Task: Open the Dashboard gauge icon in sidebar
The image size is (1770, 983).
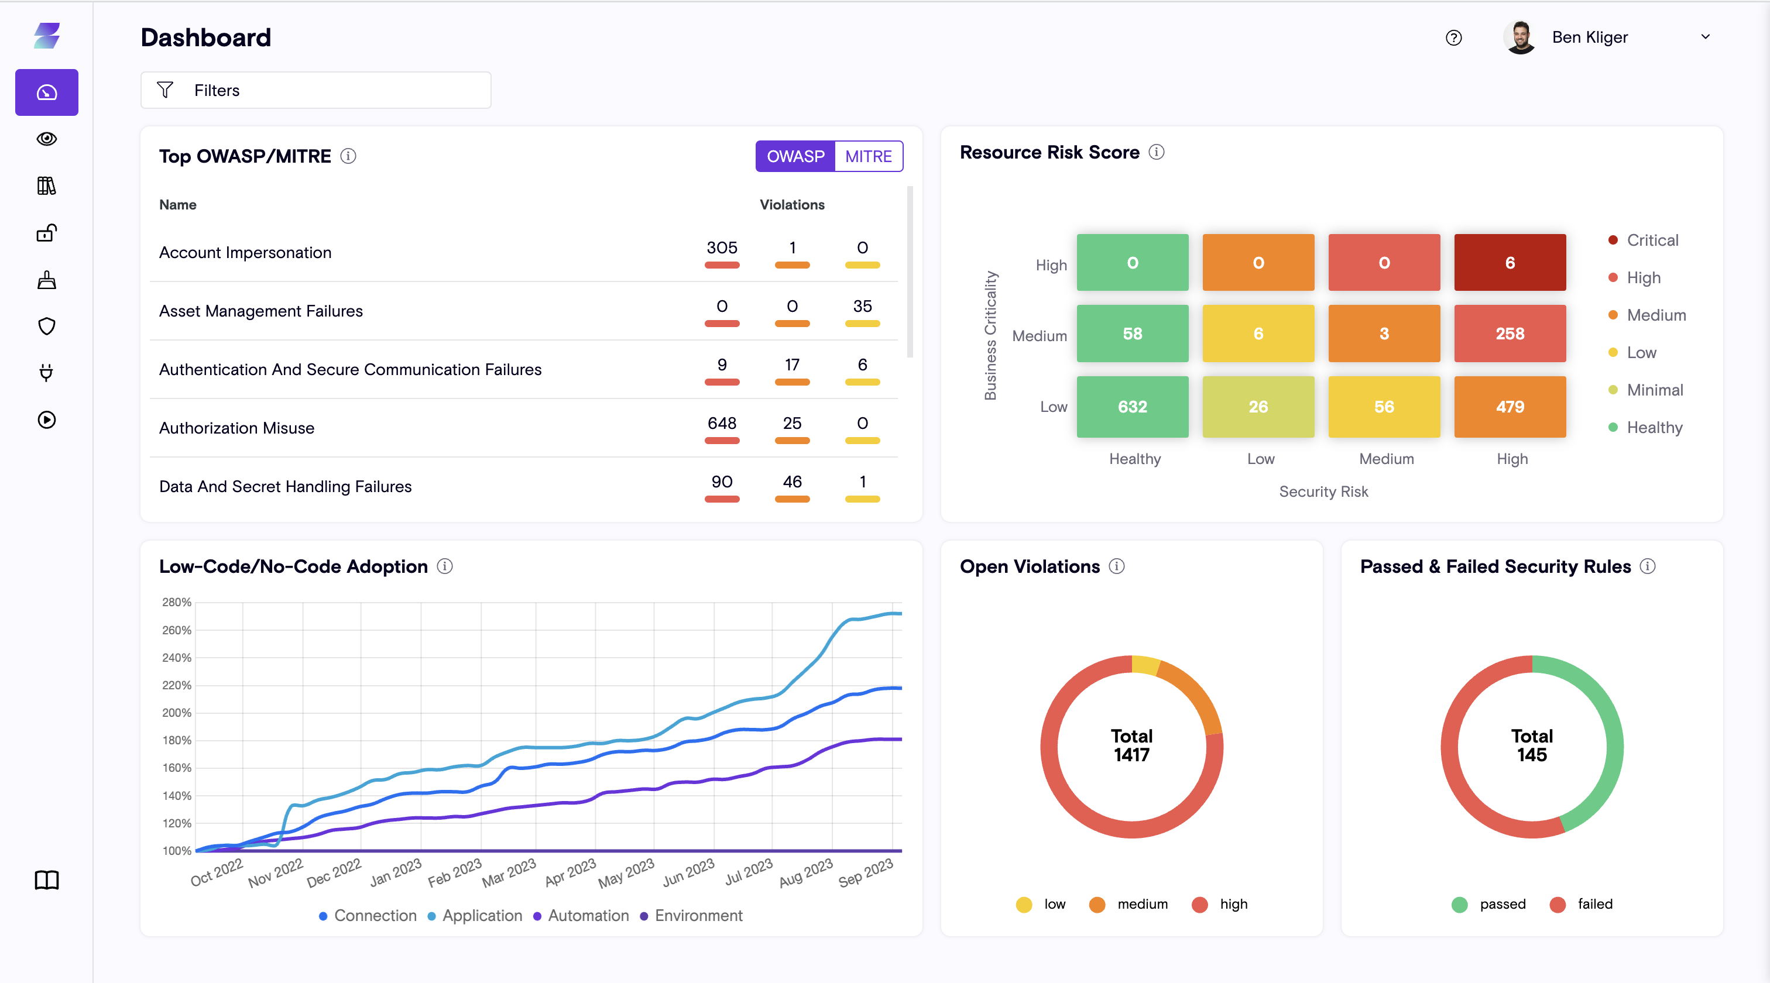Action: (46, 92)
